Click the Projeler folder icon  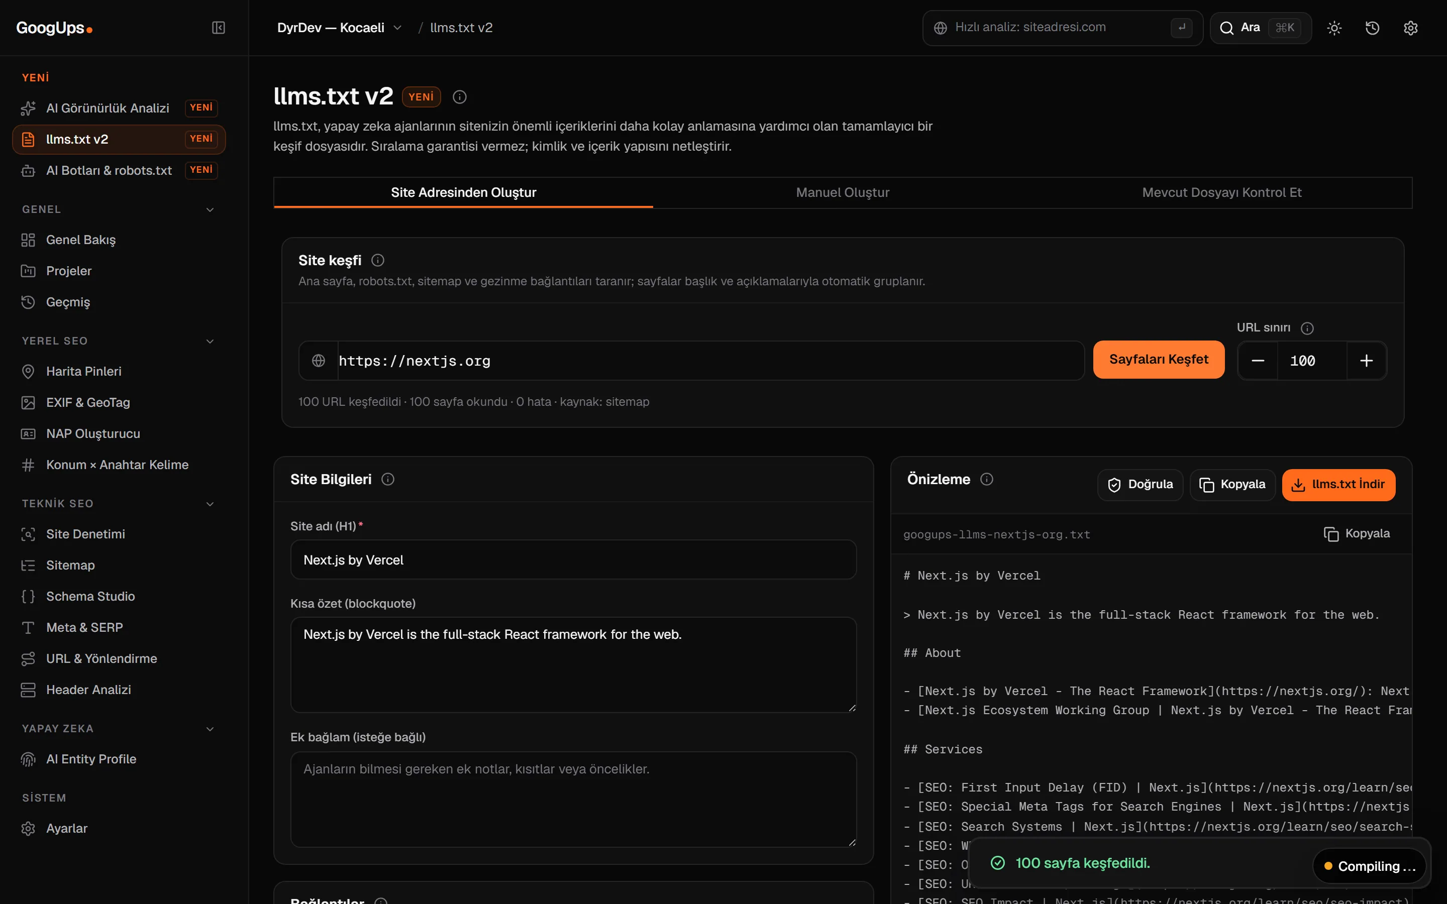(x=28, y=271)
